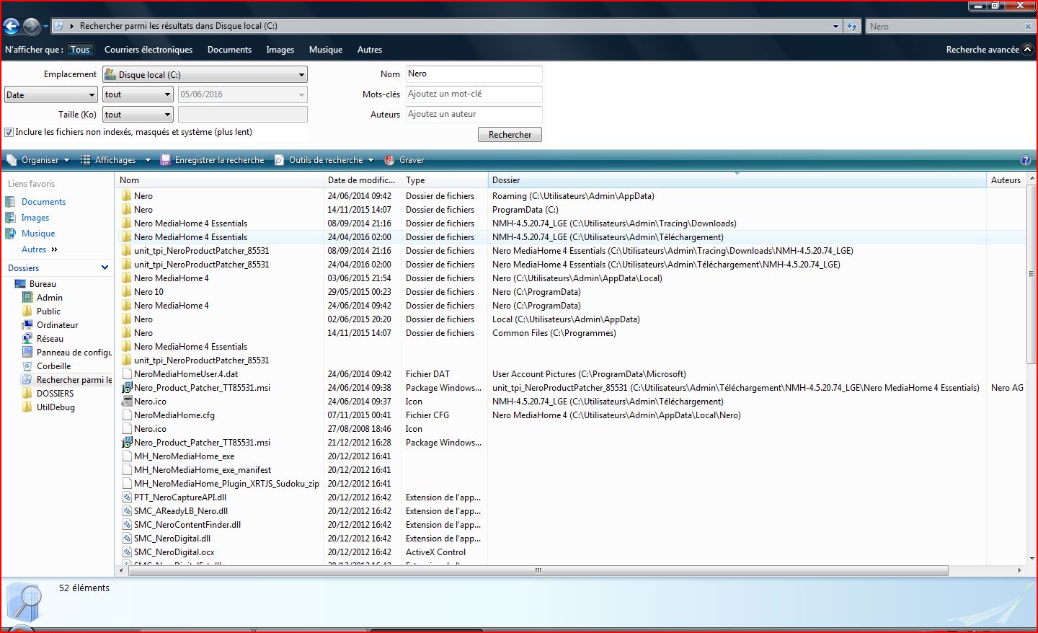Sort by Date de modification column
1038x633 pixels.
[x=362, y=180]
